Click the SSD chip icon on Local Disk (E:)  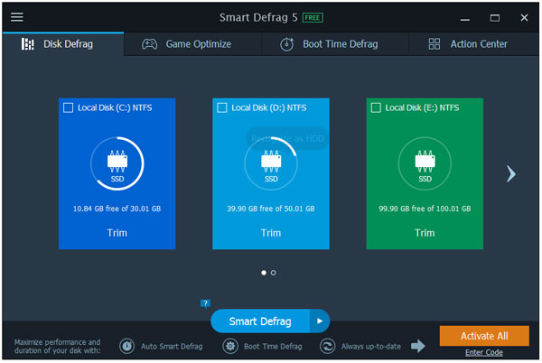click(x=425, y=164)
